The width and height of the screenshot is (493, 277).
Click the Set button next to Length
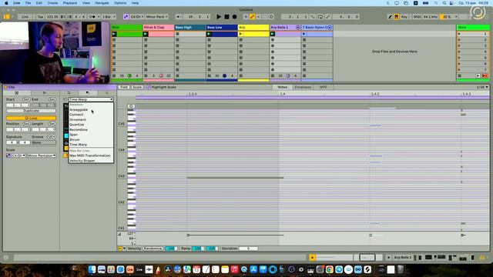(52, 124)
